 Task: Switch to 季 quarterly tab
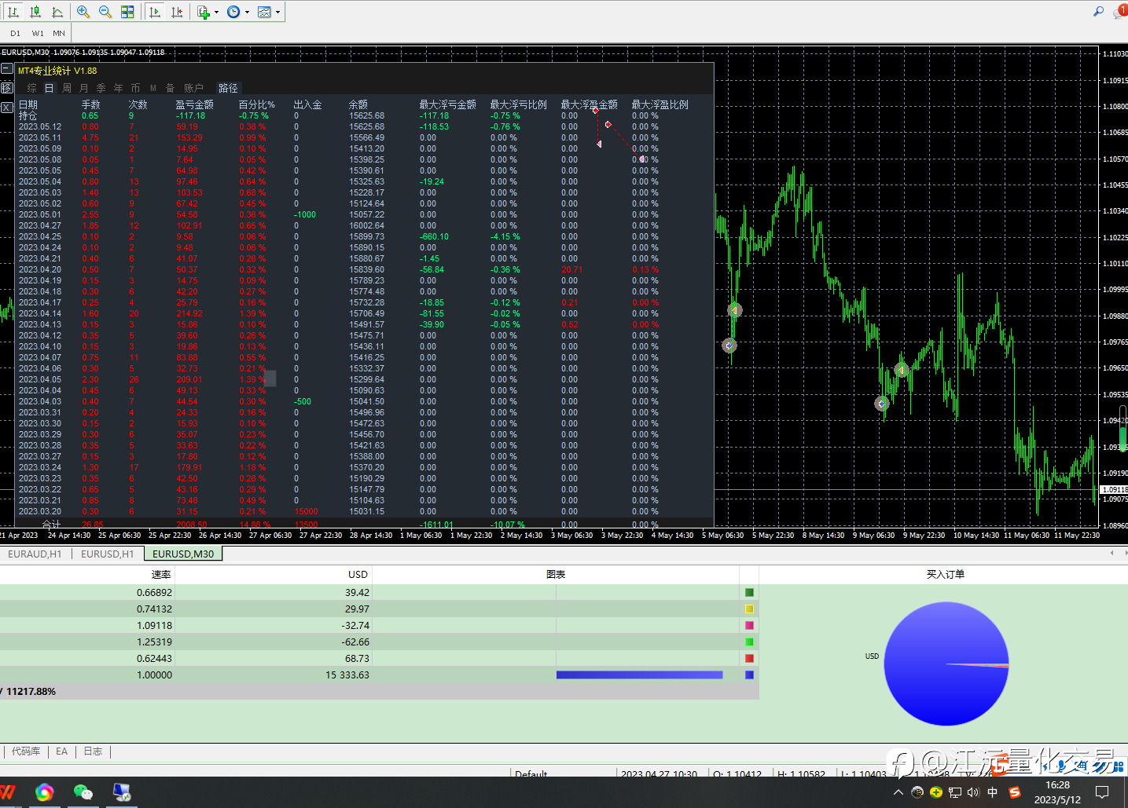point(101,88)
